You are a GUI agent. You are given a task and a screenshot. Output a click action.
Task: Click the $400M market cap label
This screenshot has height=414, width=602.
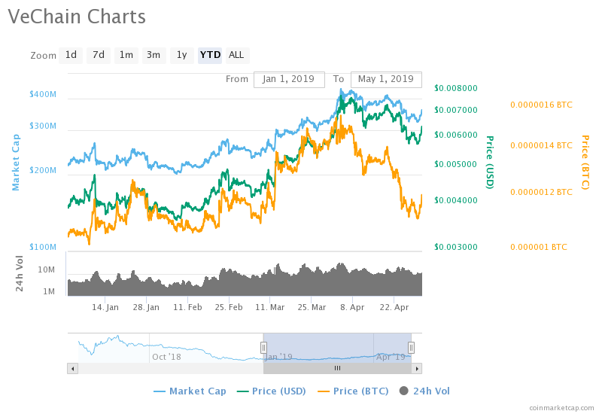click(43, 95)
